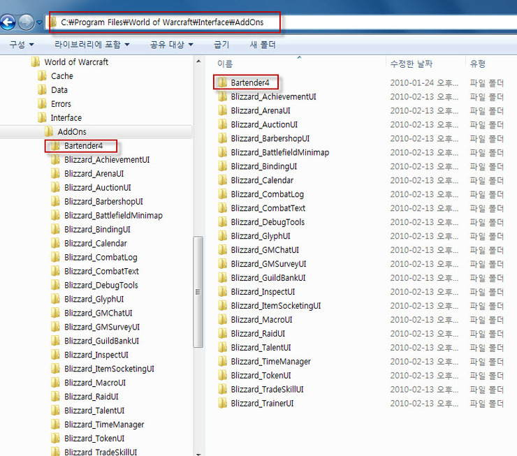The height and width of the screenshot is (456, 517).
Task: Click the 굽기 toolbar button
Action: click(221, 45)
